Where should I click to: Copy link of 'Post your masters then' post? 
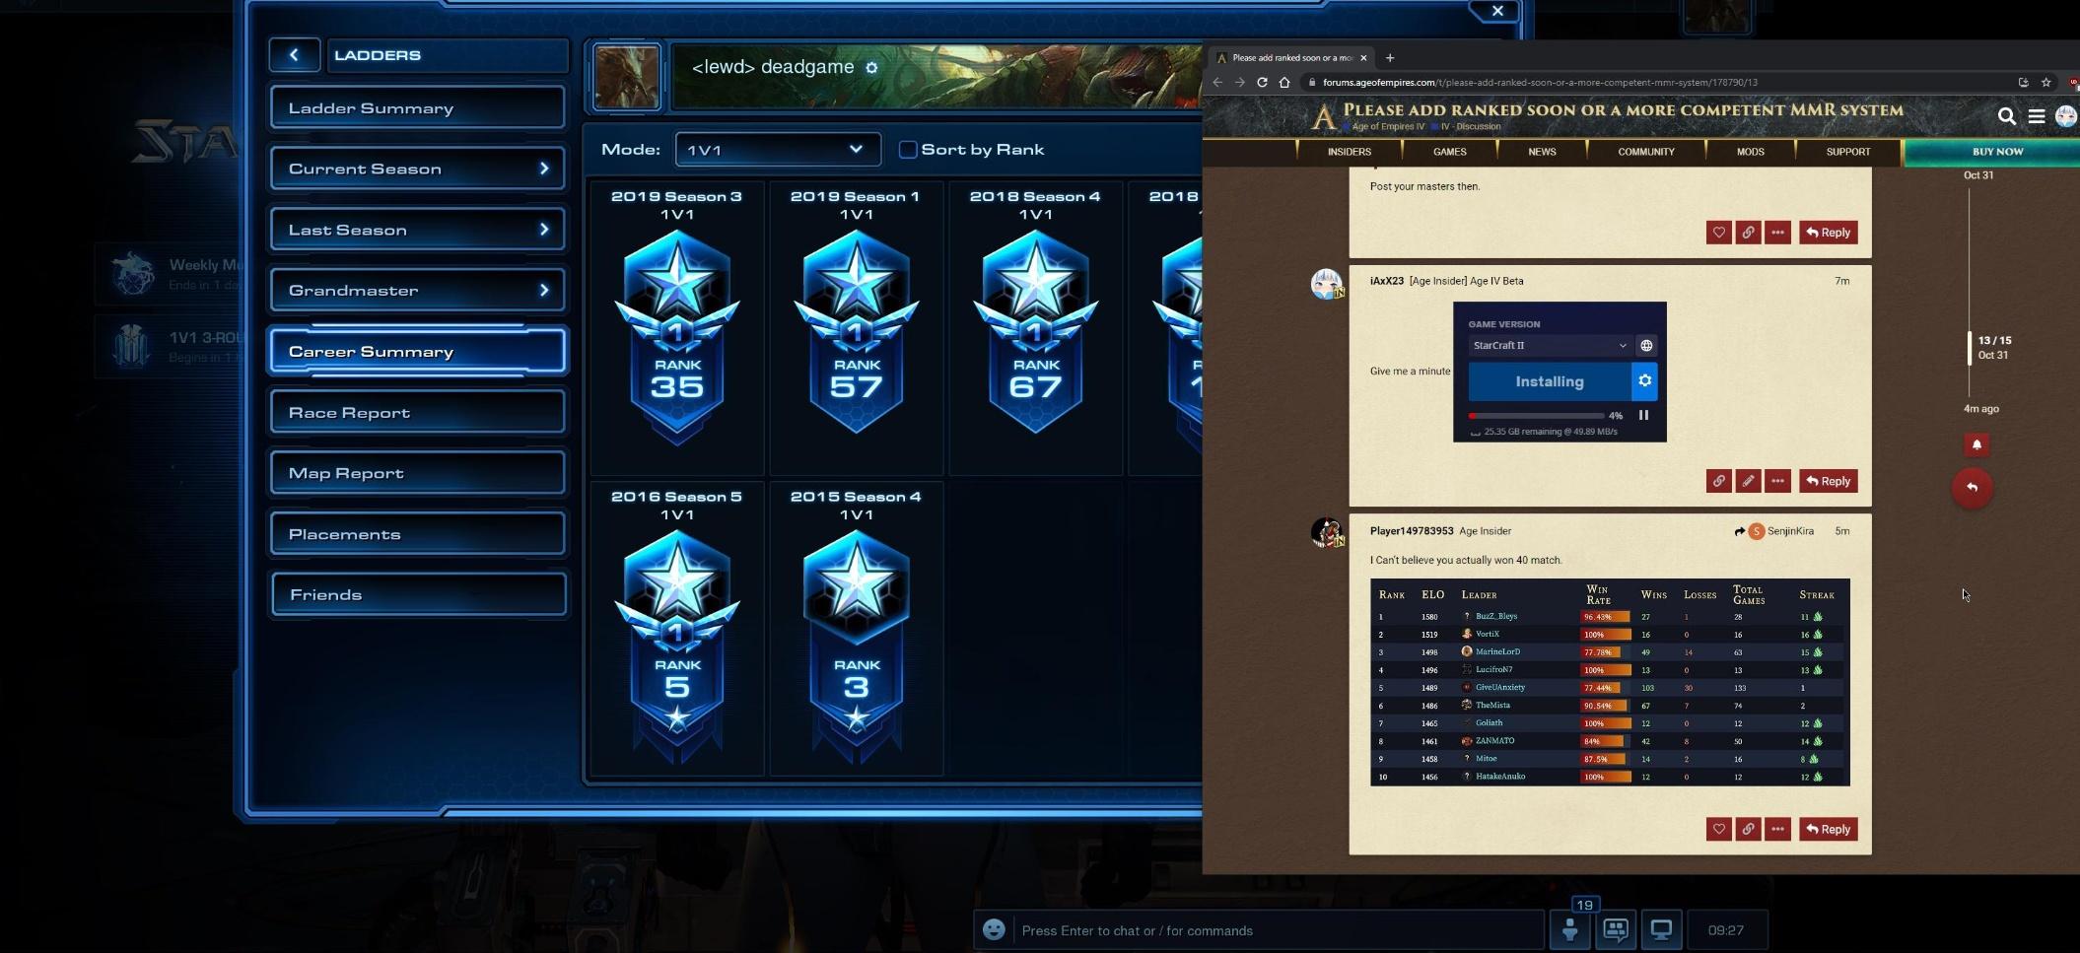(x=1748, y=233)
